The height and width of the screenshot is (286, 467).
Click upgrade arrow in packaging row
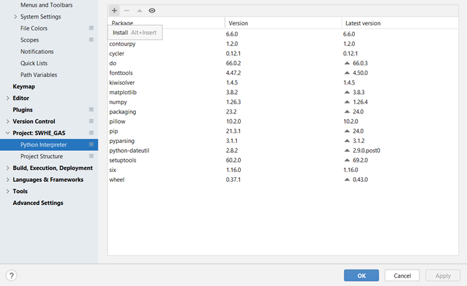pyautogui.click(x=347, y=111)
